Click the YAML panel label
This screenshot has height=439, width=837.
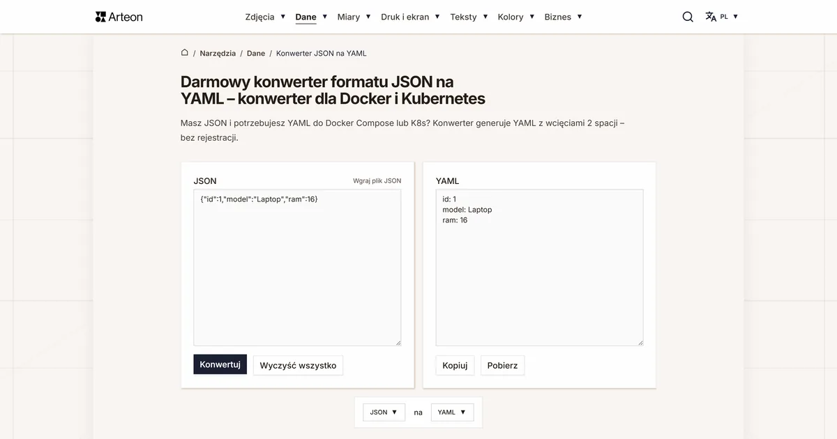coord(447,180)
